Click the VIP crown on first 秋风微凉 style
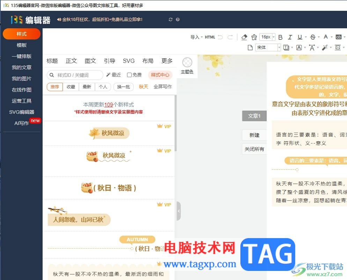 [160, 126]
